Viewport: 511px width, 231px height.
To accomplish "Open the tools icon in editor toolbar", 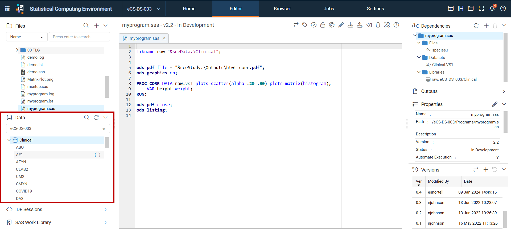I will click(387, 25).
